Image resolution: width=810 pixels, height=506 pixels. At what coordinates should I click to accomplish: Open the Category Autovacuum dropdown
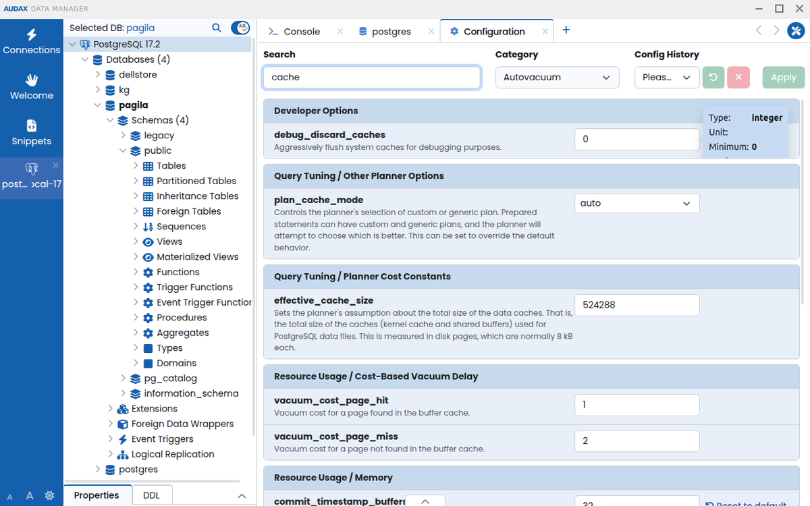(557, 78)
